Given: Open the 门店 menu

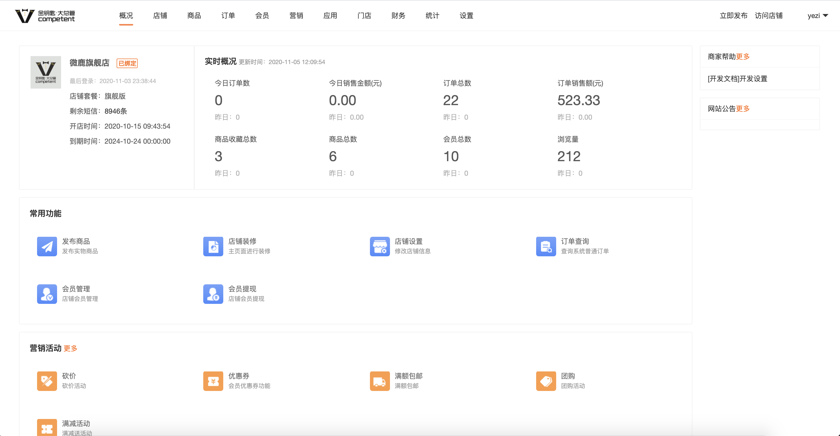Looking at the screenshot, I should pos(364,16).
